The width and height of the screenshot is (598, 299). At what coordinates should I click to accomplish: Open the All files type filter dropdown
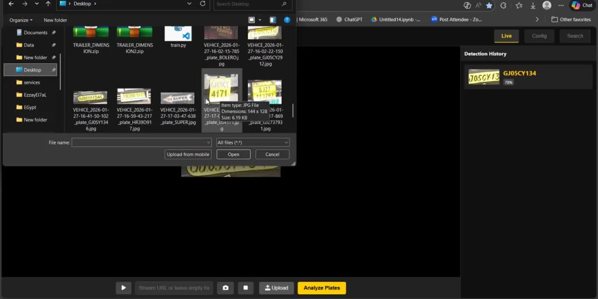click(253, 142)
